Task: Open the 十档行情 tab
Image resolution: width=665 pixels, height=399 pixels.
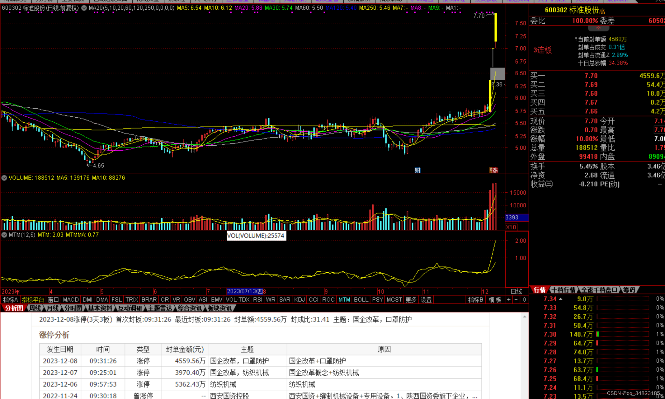Action: tap(564, 290)
